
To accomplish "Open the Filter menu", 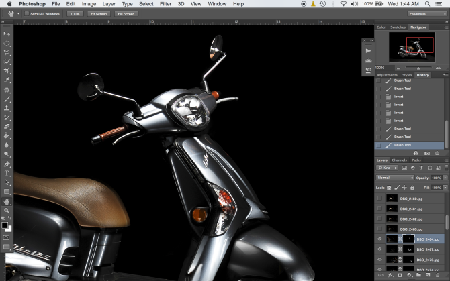I will click(x=165, y=4).
